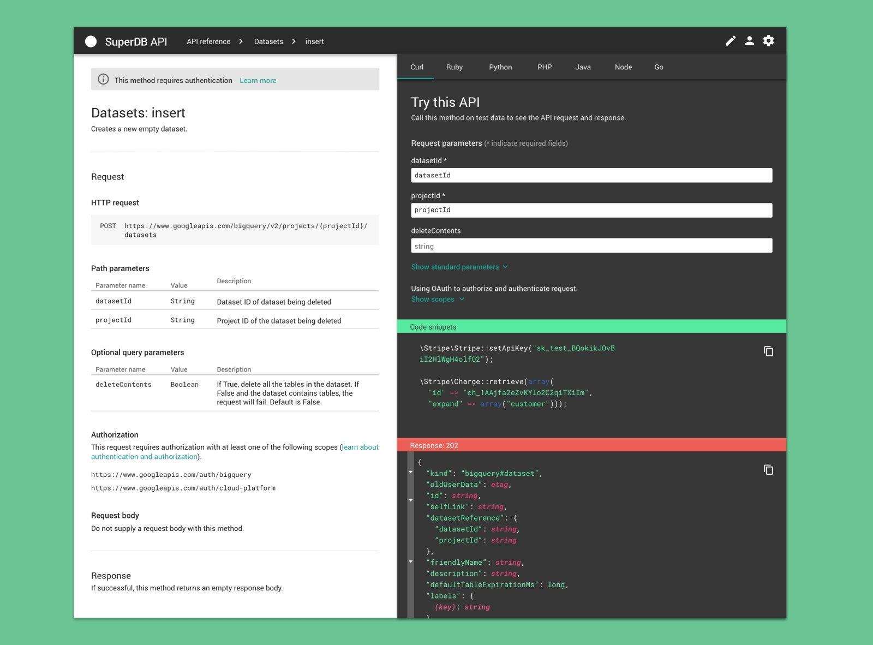The height and width of the screenshot is (645, 873).
Task: Copy the code snippet
Action: point(769,352)
